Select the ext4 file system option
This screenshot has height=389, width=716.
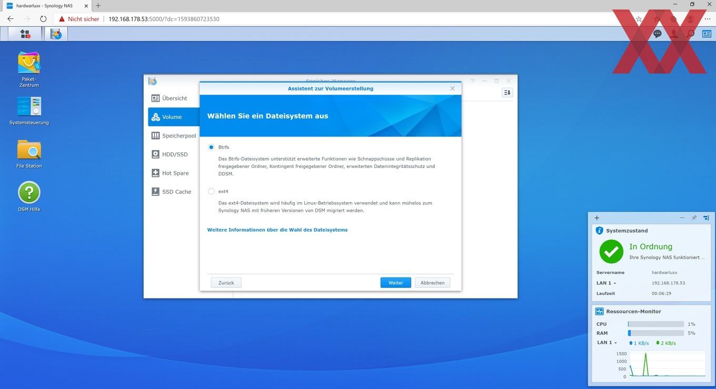coord(211,192)
